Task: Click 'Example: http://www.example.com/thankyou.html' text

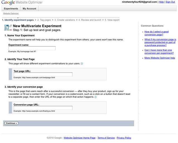Action: point(34,111)
